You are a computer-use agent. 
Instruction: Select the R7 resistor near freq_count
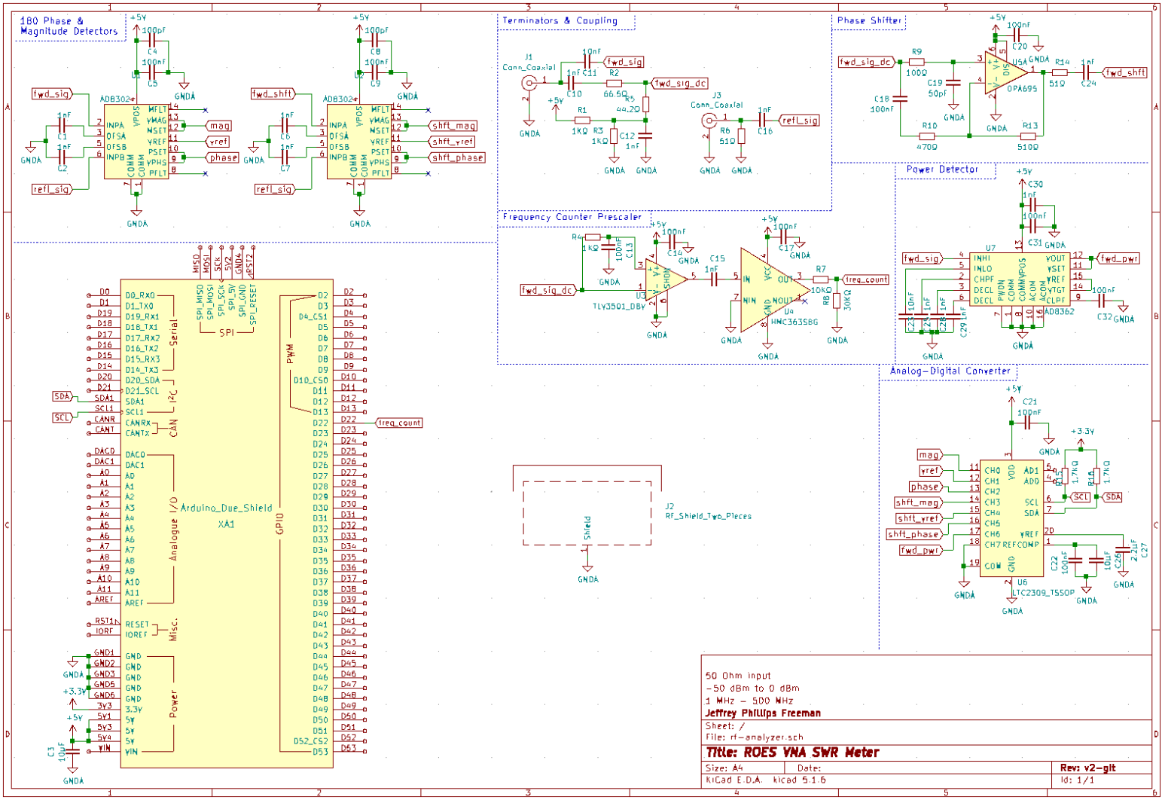(821, 279)
